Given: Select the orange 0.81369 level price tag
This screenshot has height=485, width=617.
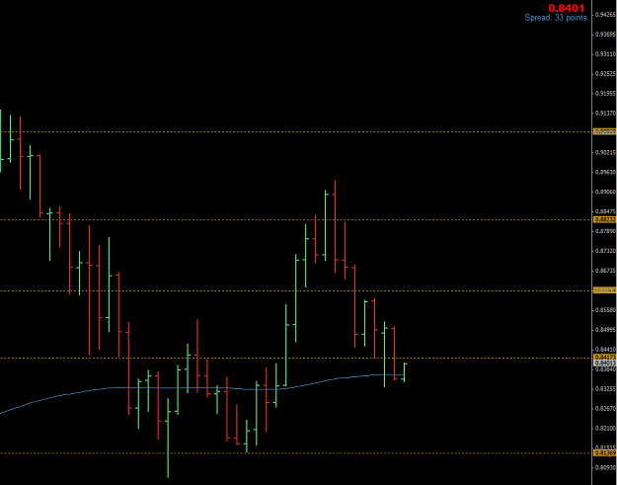Looking at the screenshot, I should click(x=605, y=453).
